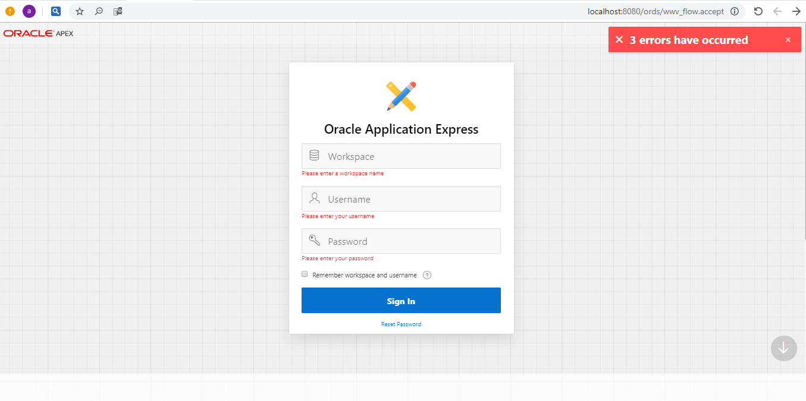Click the orange warning icon in browser bar
806x401 pixels.
[10, 11]
